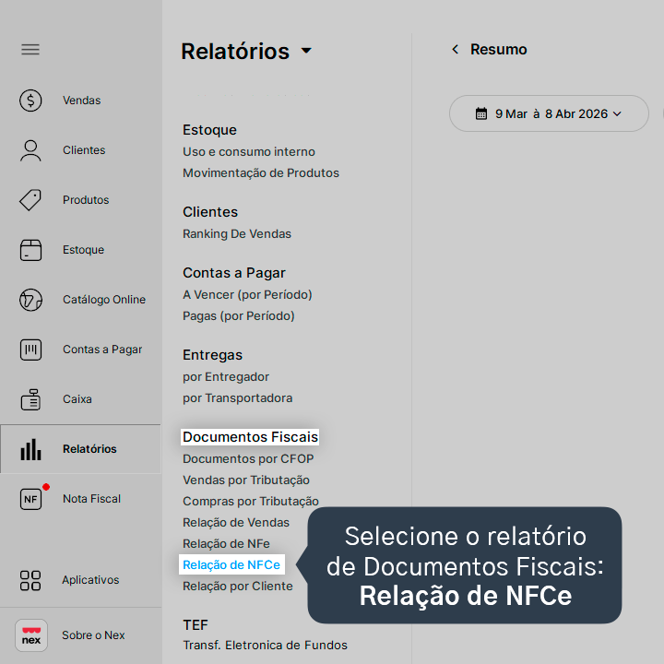Open Relação por Cliente report
The image size is (664, 664).
point(238,587)
